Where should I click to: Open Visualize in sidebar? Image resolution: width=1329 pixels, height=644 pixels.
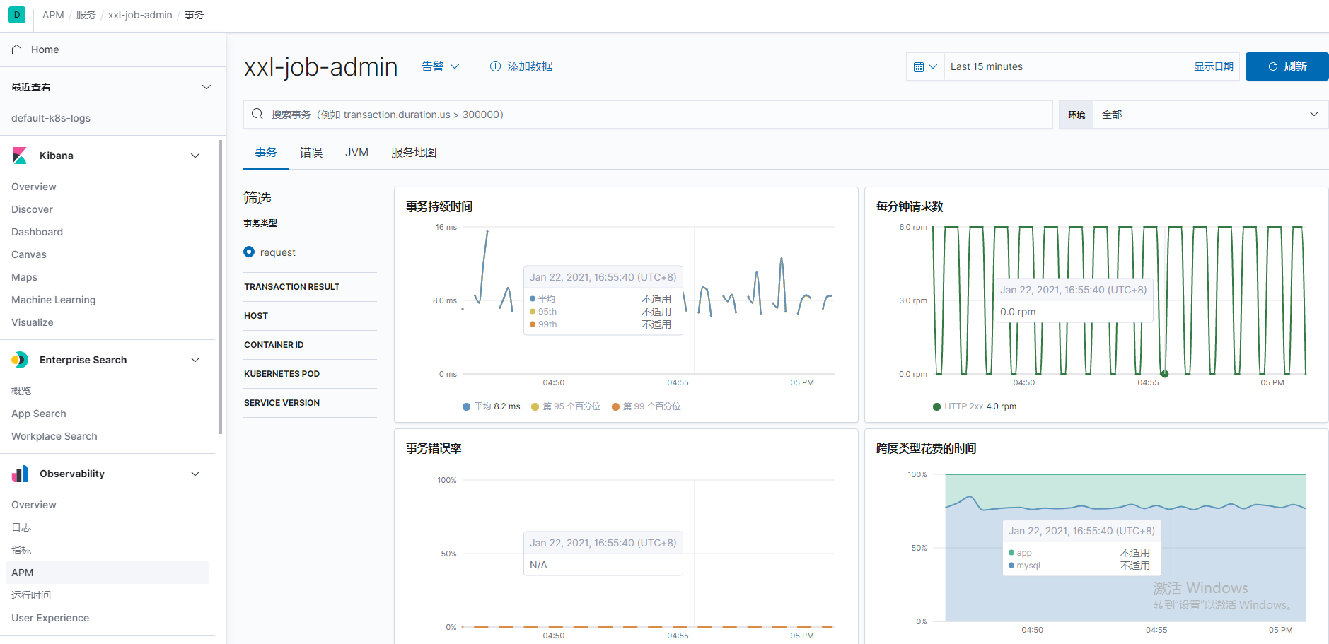click(x=33, y=322)
